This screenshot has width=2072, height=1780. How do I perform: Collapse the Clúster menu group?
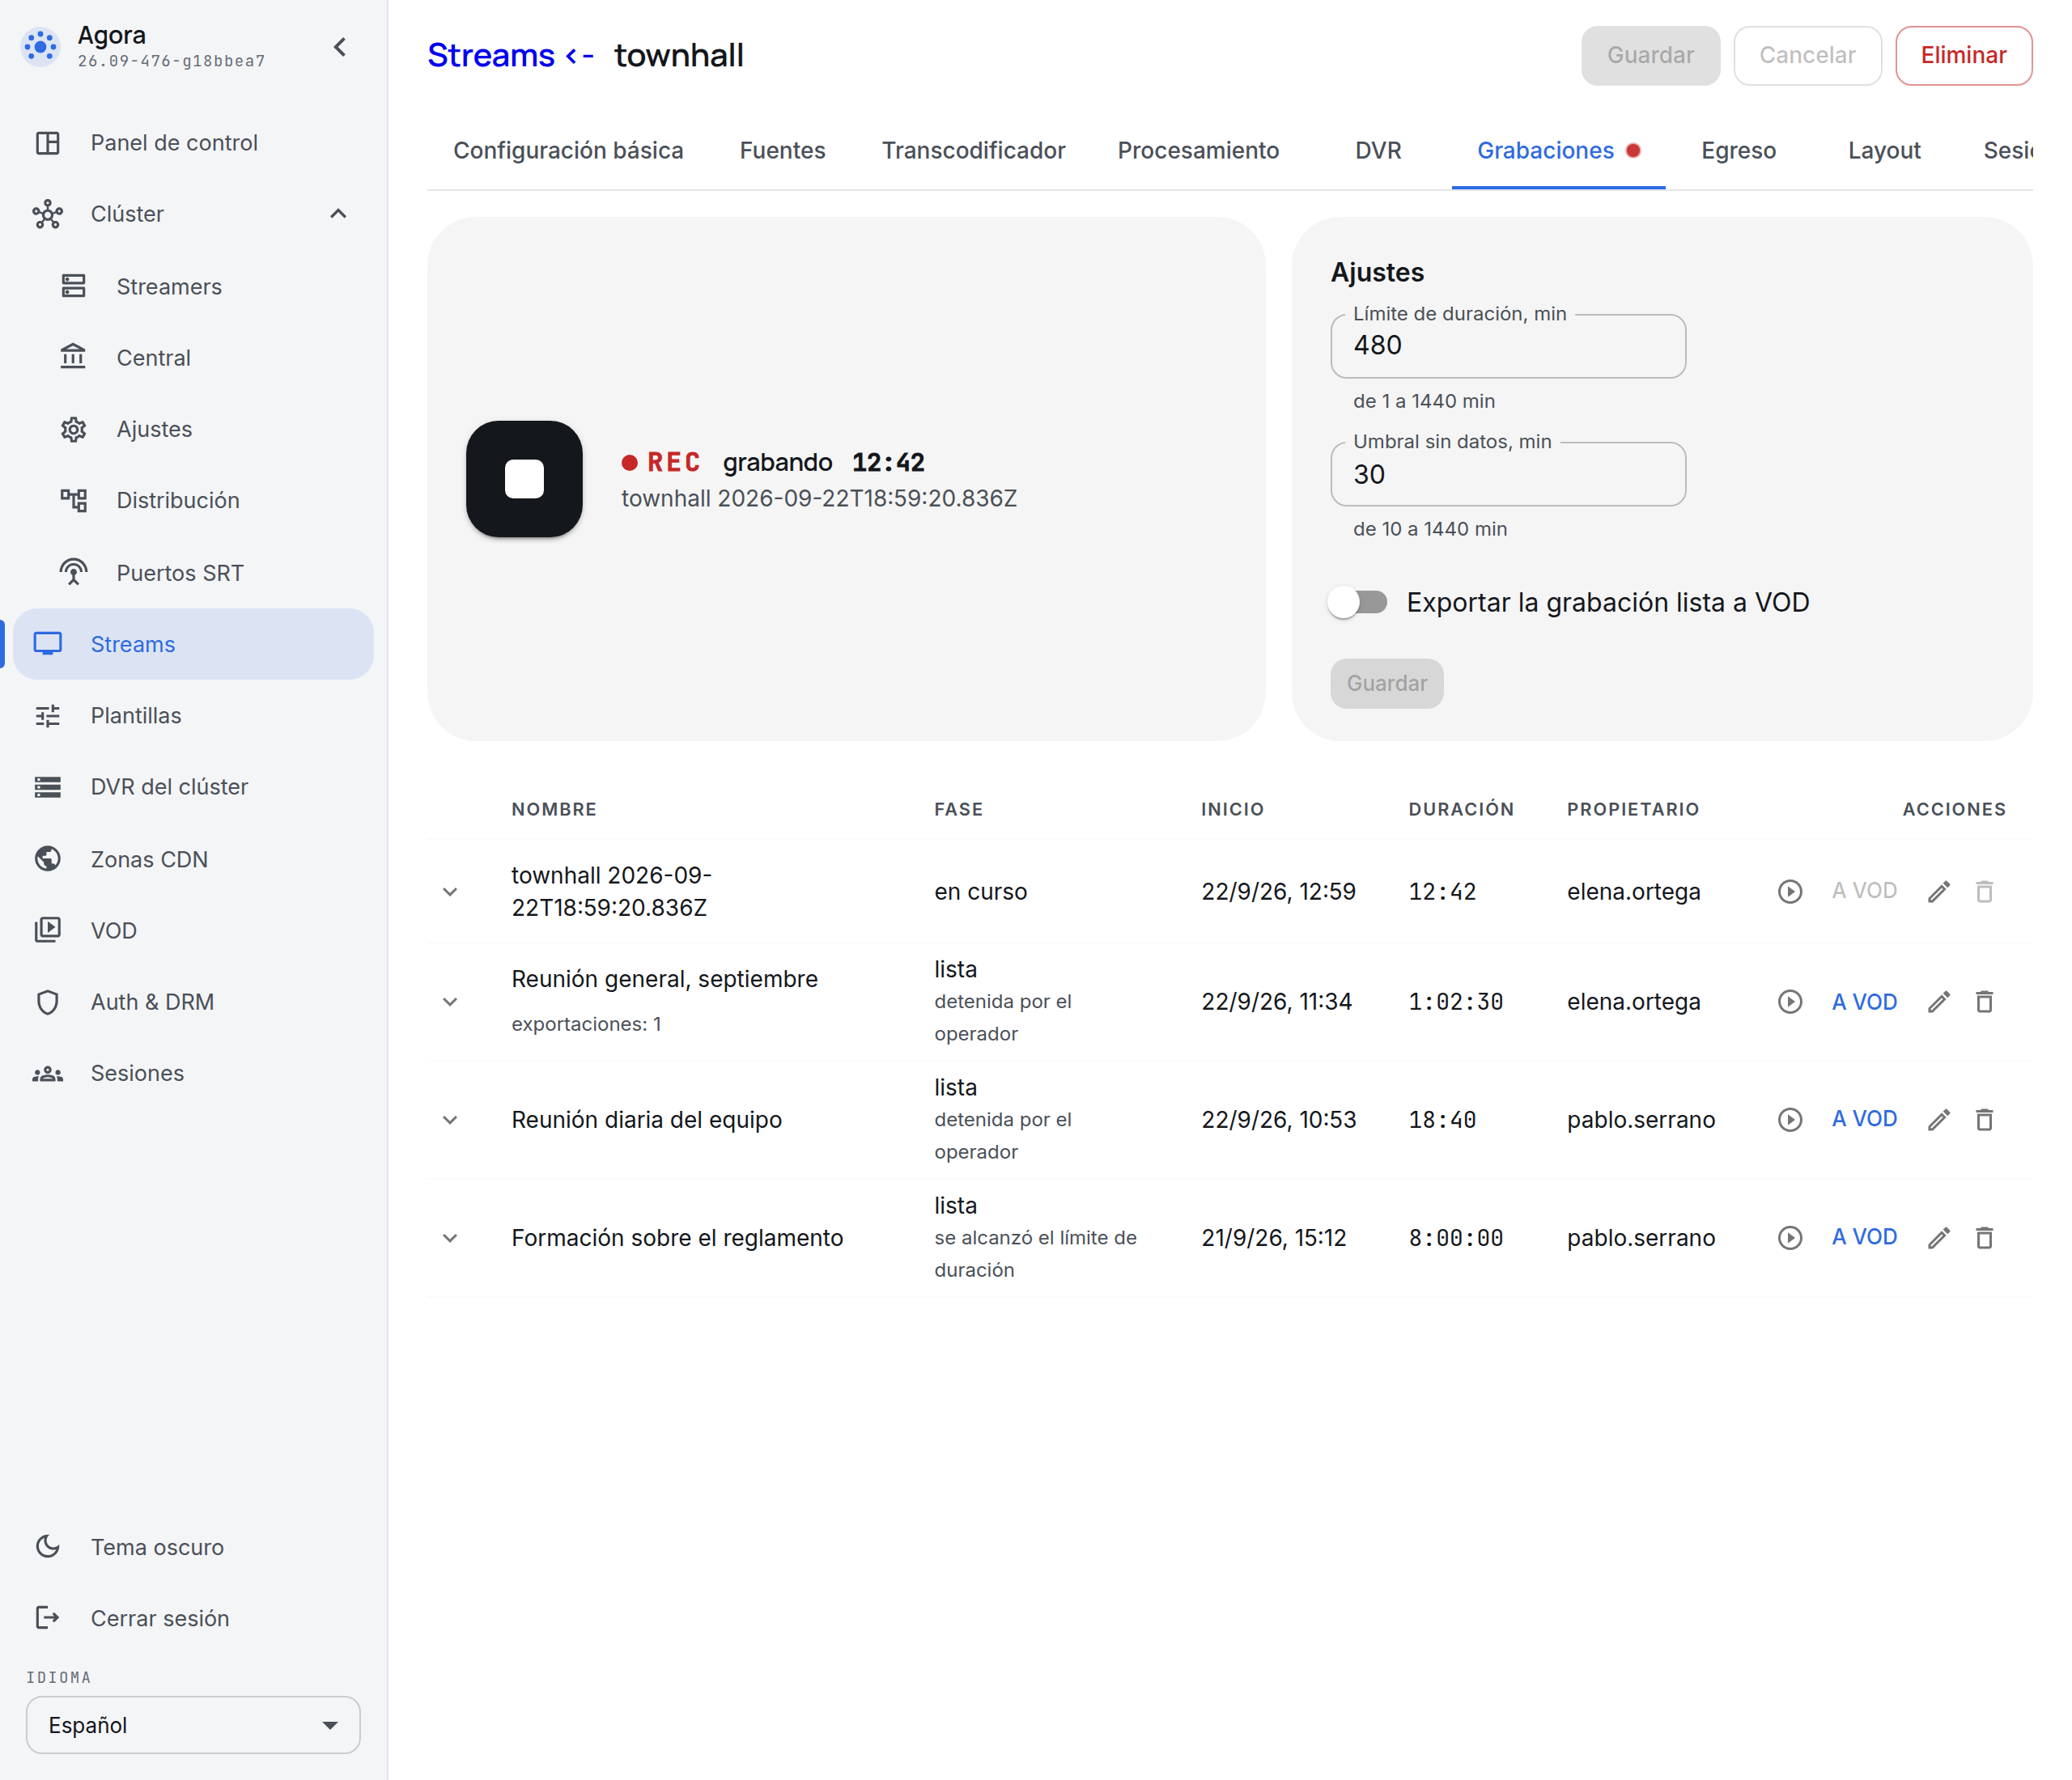tap(339, 214)
